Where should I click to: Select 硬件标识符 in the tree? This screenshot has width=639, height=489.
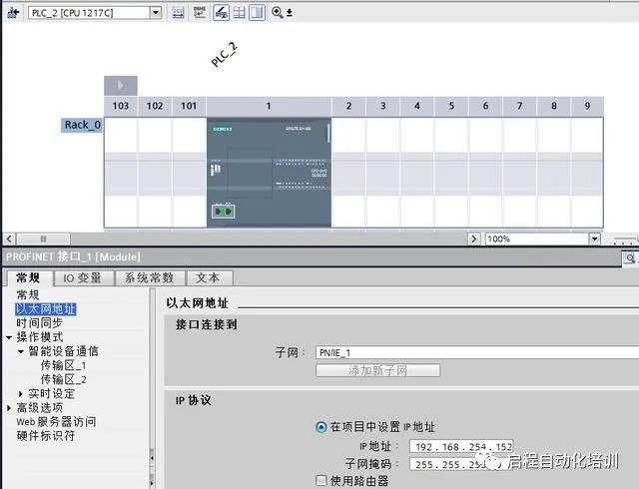point(46,436)
